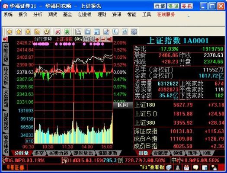This screenshot has height=173, width=227.
Task: Open the 分析 menu
Action: [38, 14]
